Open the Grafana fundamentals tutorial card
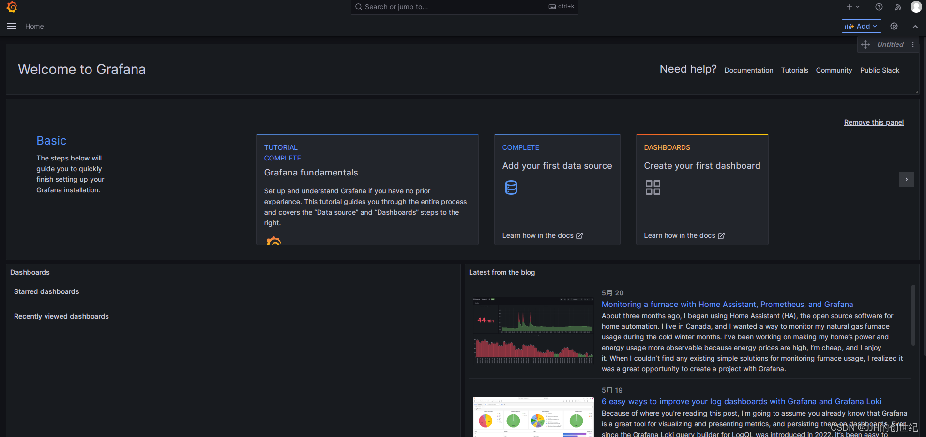The height and width of the screenshot is (437, 926). (367, 189)
